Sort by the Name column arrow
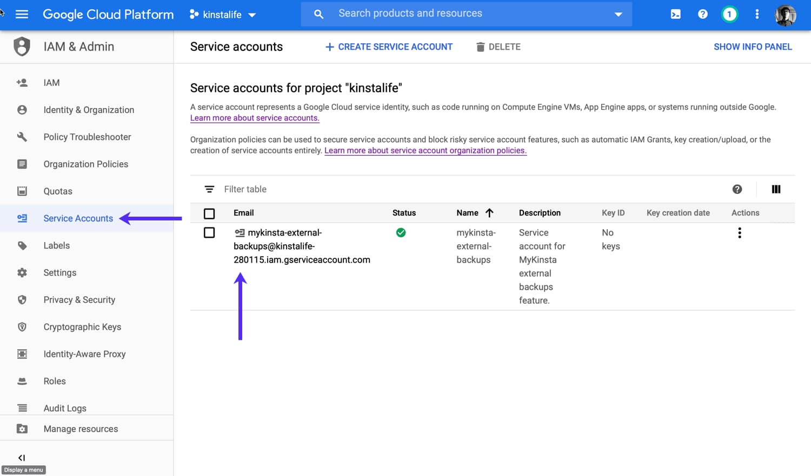The image size is (811, 476). coord(489,213)
